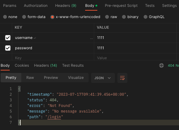
Task: Click the password value 1111
Action: (100, 48)
